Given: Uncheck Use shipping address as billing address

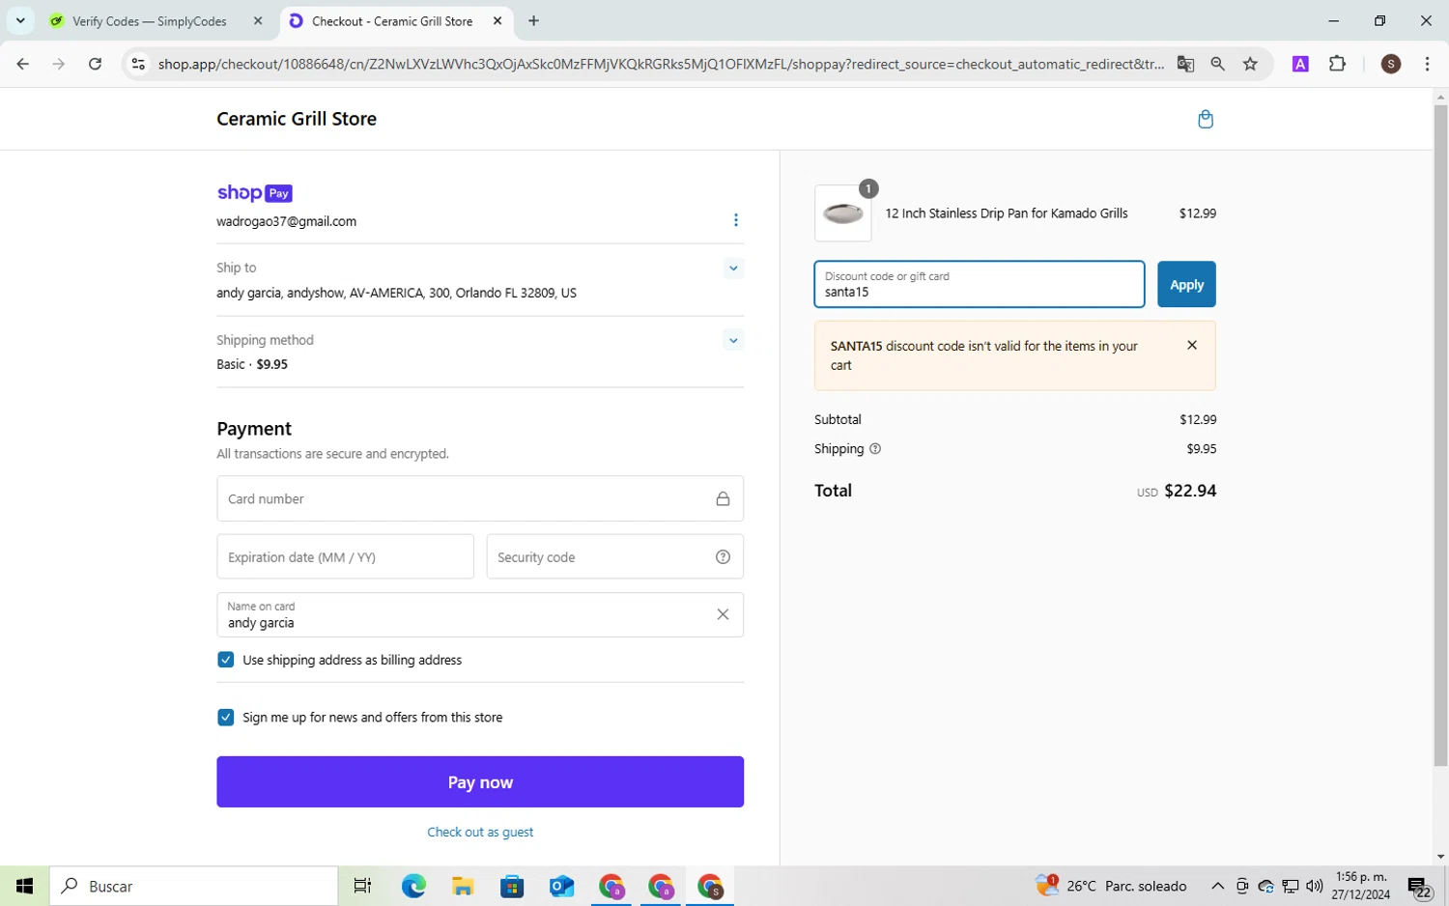Looking at the screenshot, I should (x=226, y=660).
